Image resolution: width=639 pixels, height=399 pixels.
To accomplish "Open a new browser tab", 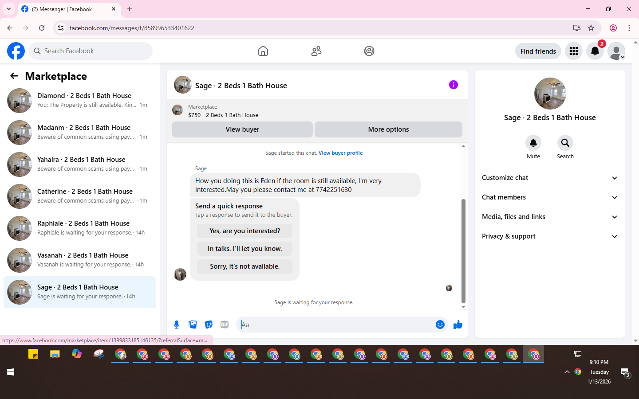I will click(130, 9).
